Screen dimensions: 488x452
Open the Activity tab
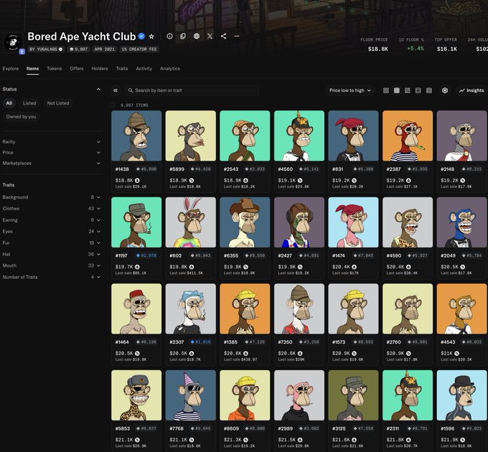click(x=144, y=68)
